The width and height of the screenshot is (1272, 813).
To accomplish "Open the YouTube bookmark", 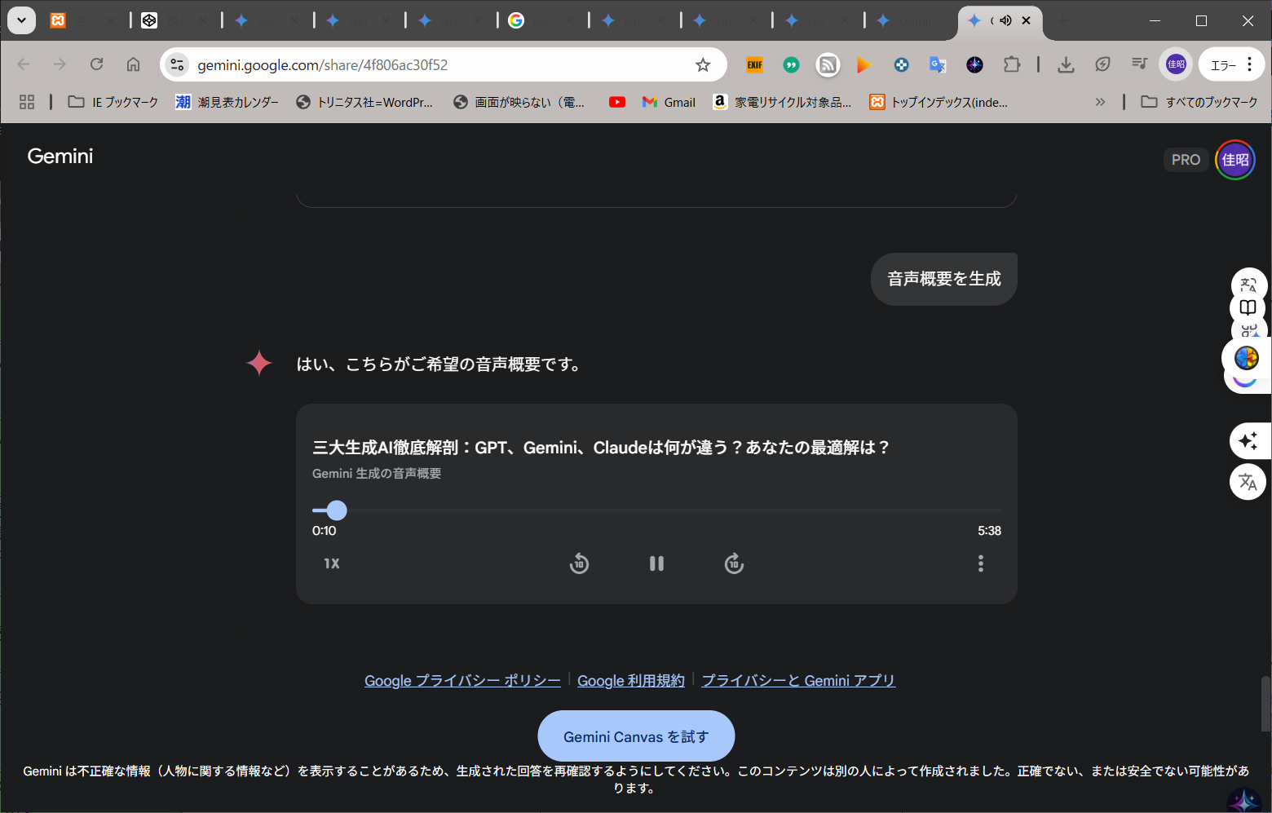I will (617, 102).
